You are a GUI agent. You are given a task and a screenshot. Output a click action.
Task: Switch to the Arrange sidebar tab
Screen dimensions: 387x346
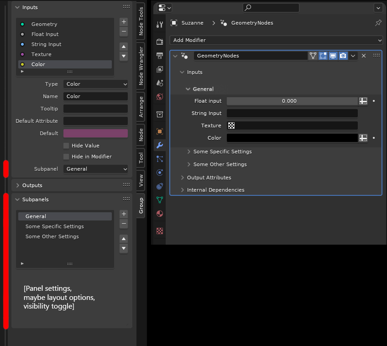[141, 107]
